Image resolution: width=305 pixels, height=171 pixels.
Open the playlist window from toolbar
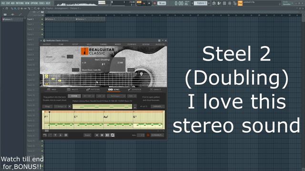tap(214, 3)
